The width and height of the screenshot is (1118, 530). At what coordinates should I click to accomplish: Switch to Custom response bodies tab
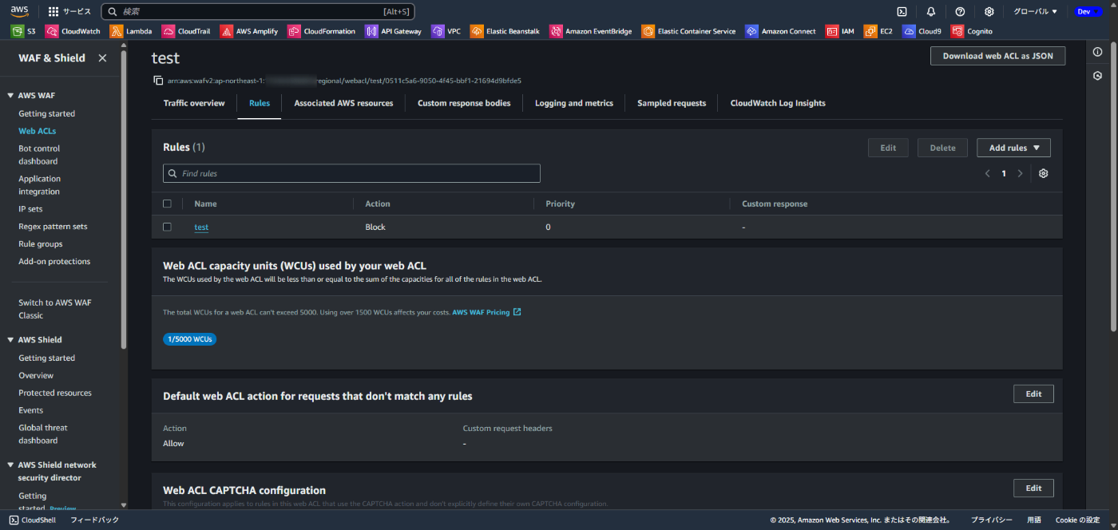(464, 103)
